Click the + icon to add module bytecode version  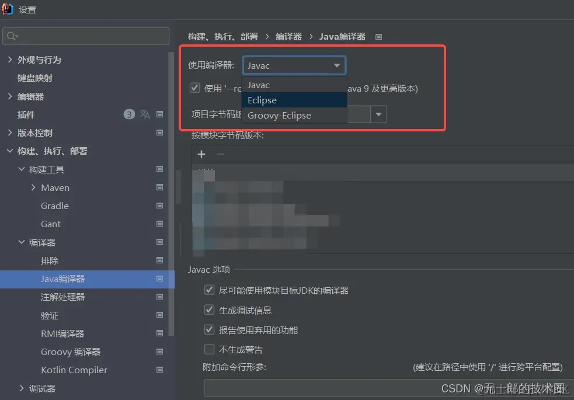(201, 154)
